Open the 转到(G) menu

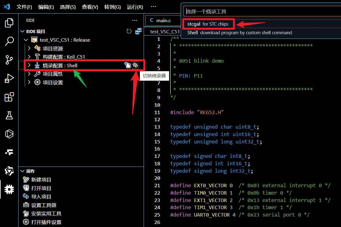coord(112,7)
